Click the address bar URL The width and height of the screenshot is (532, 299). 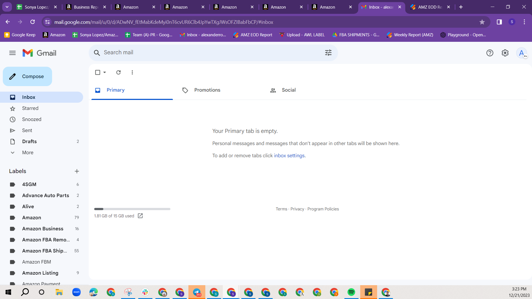click(163, 22)
